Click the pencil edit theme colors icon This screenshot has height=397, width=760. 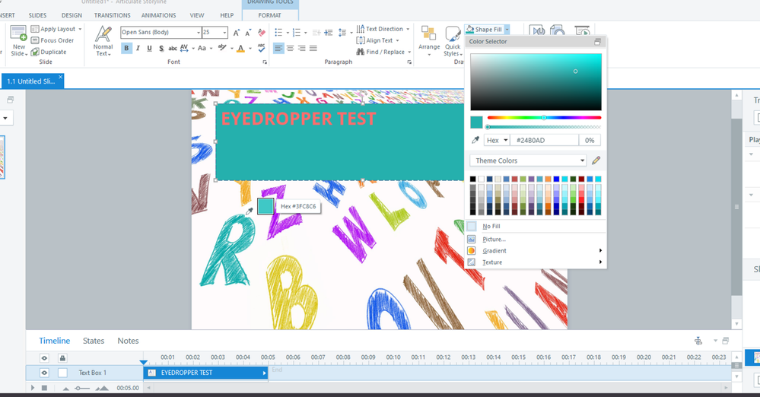pos(596,160)
